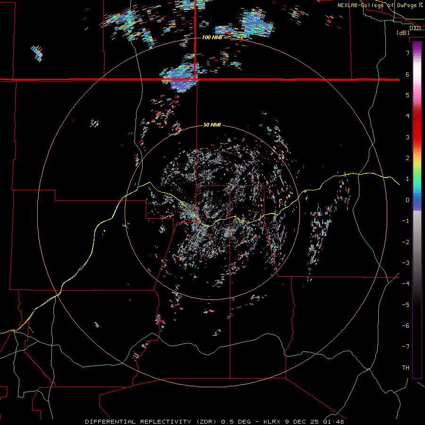The height and width of the screenshot is (425, 425).
Task: Click the '0' value on color scale
Action: tap(408, 200)
